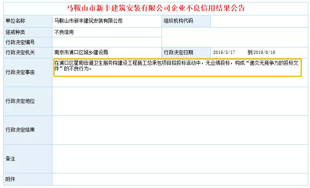The image size is (310, 188).
Task: Click the 行政决定地位 label
Action: click(20, 101)
